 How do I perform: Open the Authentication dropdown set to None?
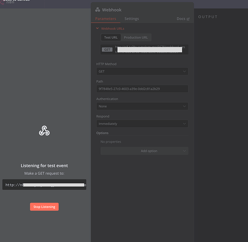click(x=142, y=106)
